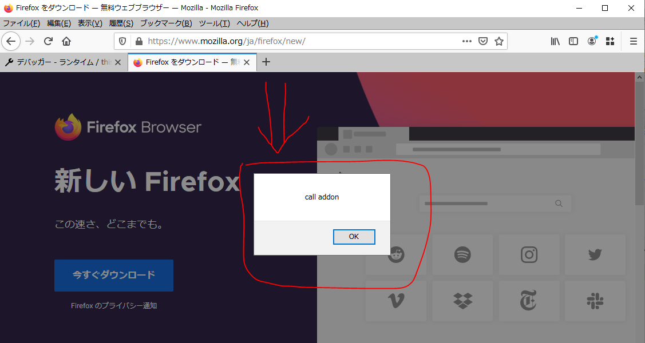Reload the current page
645x343 pixels.
coord(48,41)
